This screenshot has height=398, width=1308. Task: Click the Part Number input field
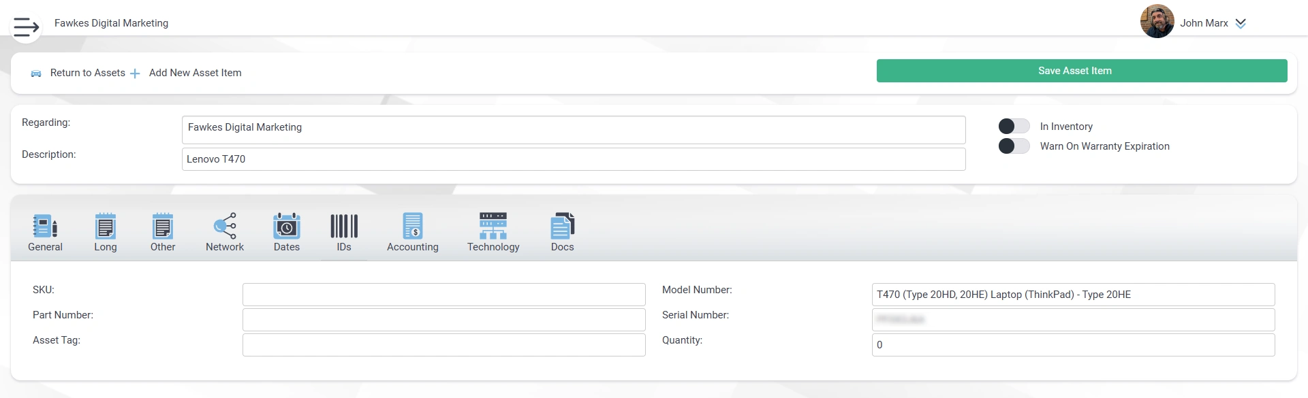(x=444, y=320)
